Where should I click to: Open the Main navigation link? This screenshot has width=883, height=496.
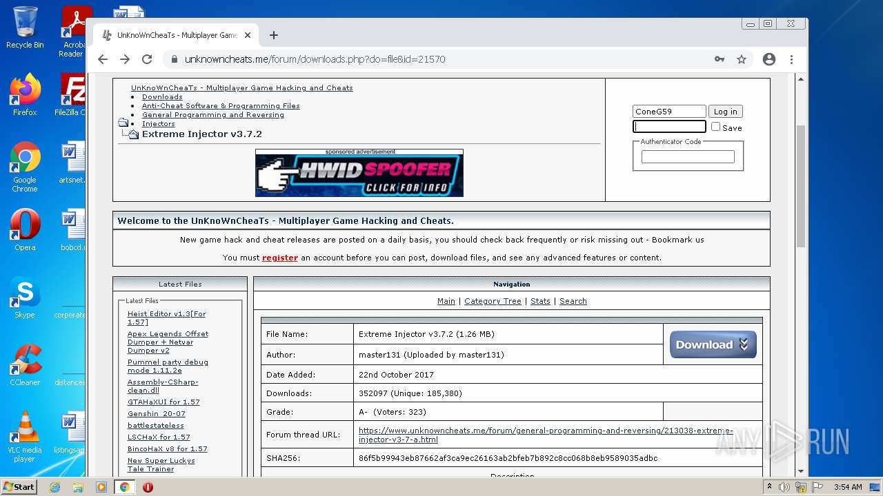point(446,301)
